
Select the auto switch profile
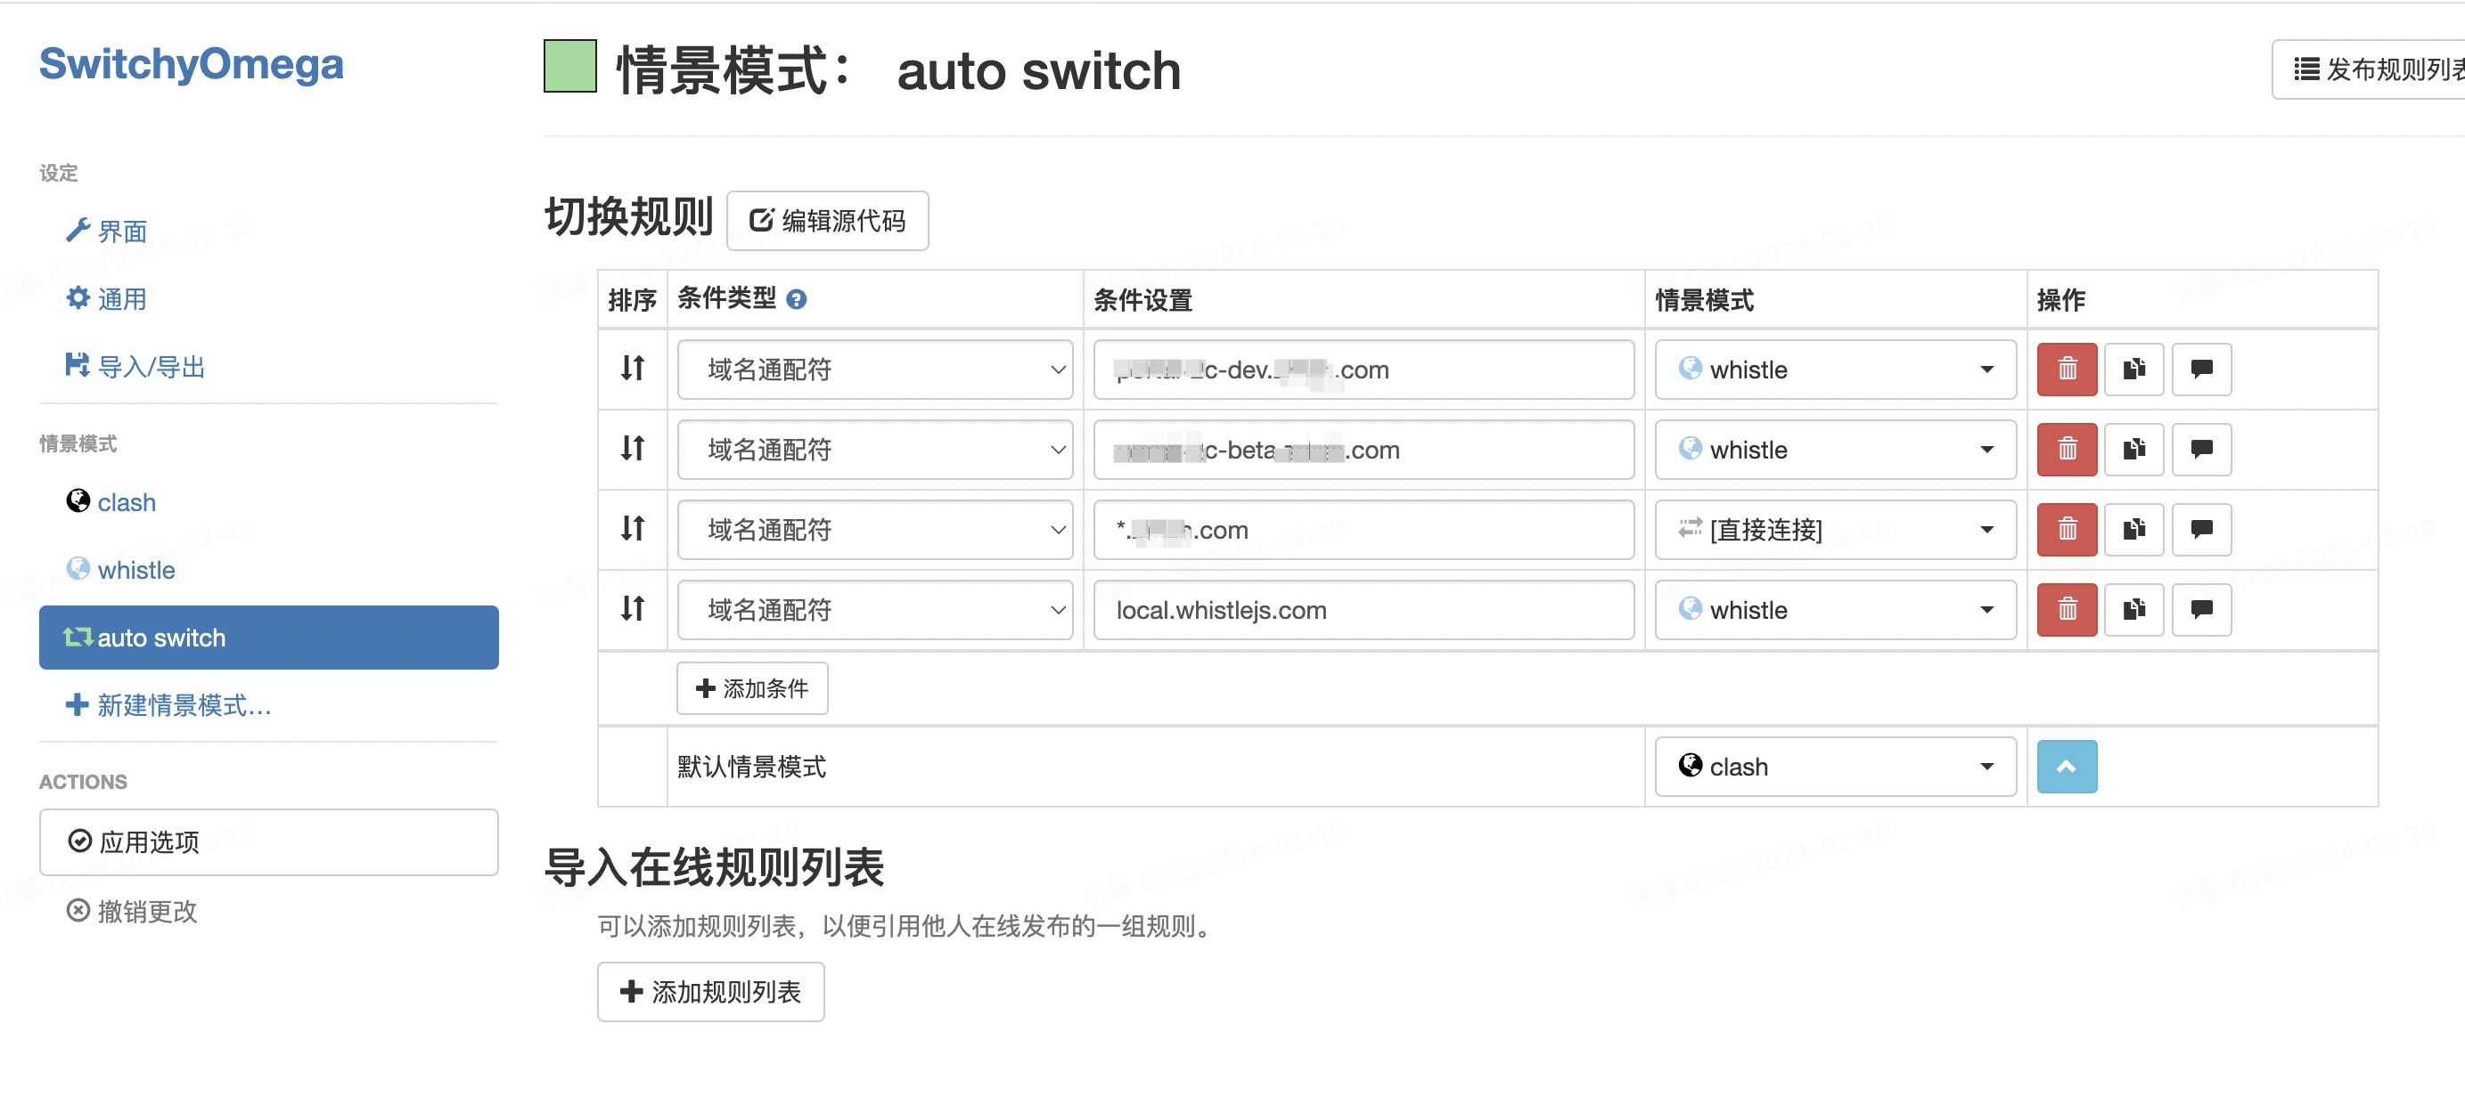[269, 638]
